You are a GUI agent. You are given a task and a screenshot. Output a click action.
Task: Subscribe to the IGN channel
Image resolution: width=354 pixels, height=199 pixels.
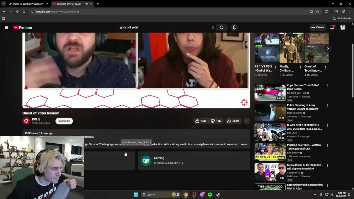64,121
